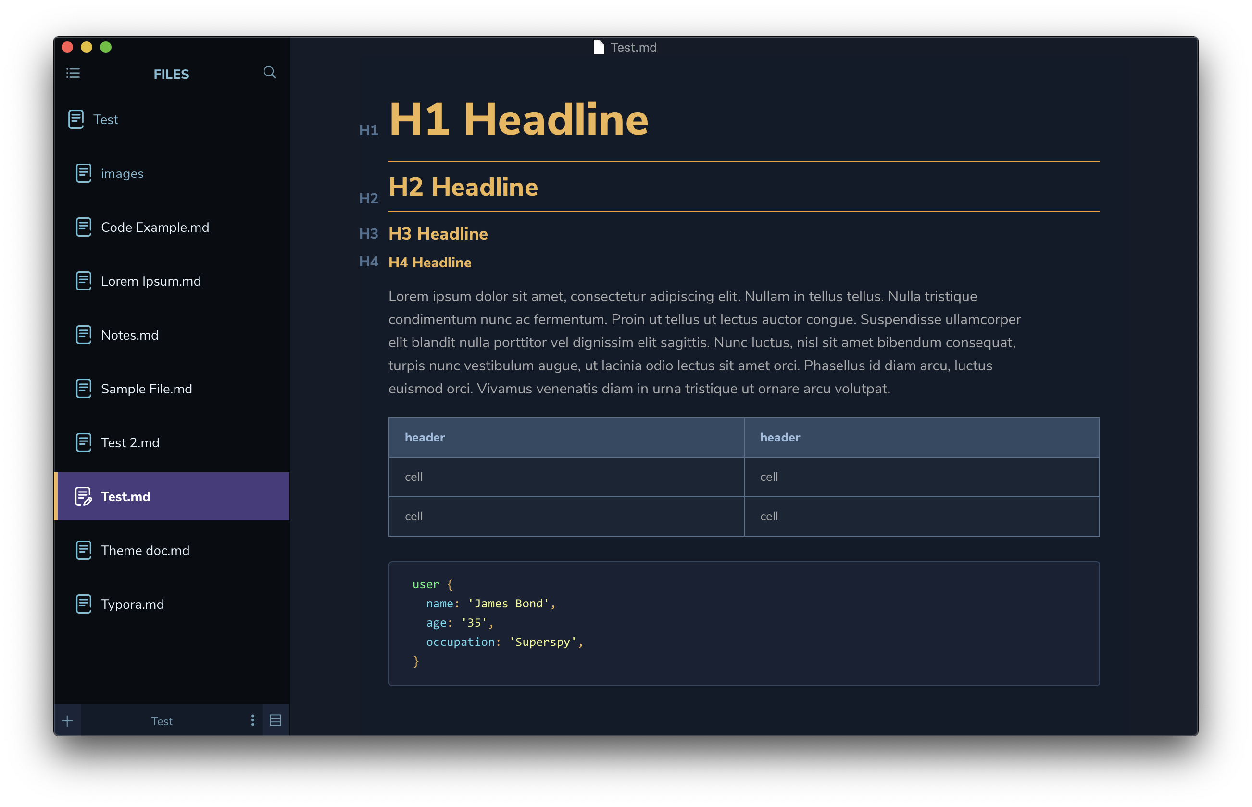Open Sample File.md
Image resolution: width=1252 pixels, height=807 pixels.
click(x=146, y=389)
